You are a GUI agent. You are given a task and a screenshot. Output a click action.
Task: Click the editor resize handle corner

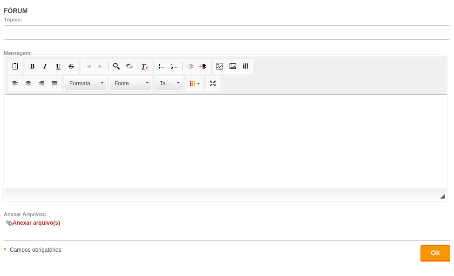[x=442, y=197]
